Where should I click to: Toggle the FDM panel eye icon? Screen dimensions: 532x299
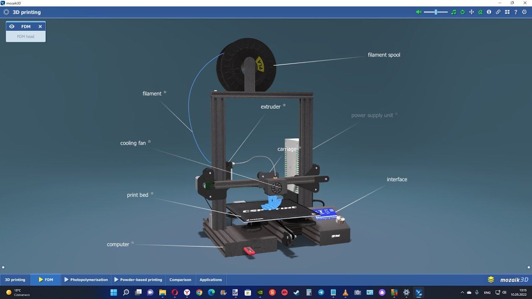12,26
